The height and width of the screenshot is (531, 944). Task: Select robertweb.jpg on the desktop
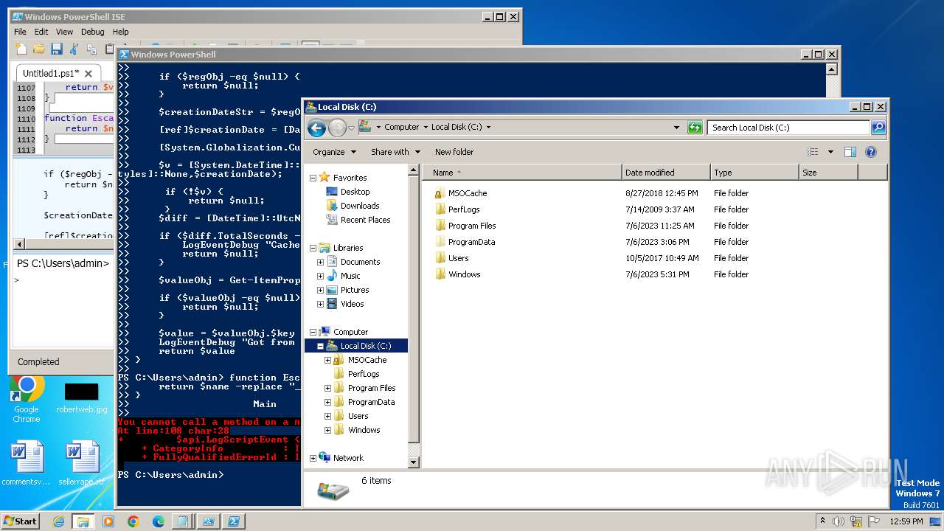(81, 398)
